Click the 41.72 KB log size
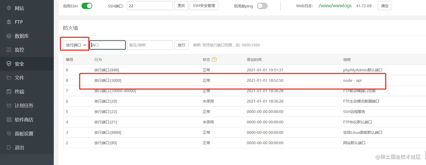Image resolution: width=426 pixels, height=165 pixels. coord(364,6)
